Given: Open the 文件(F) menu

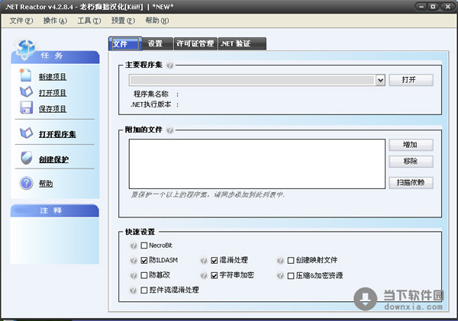Looking at the screenshot, I should tap(21, 21).
